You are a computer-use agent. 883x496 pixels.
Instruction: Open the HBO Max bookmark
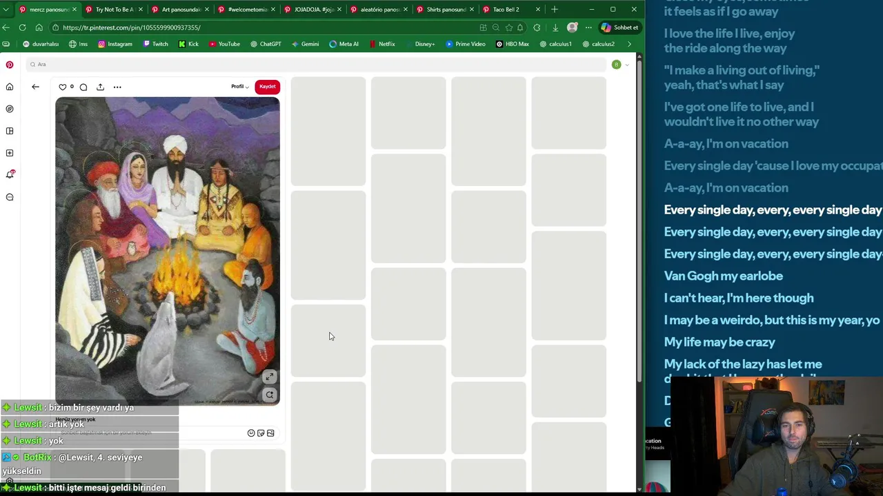point(513,44)
